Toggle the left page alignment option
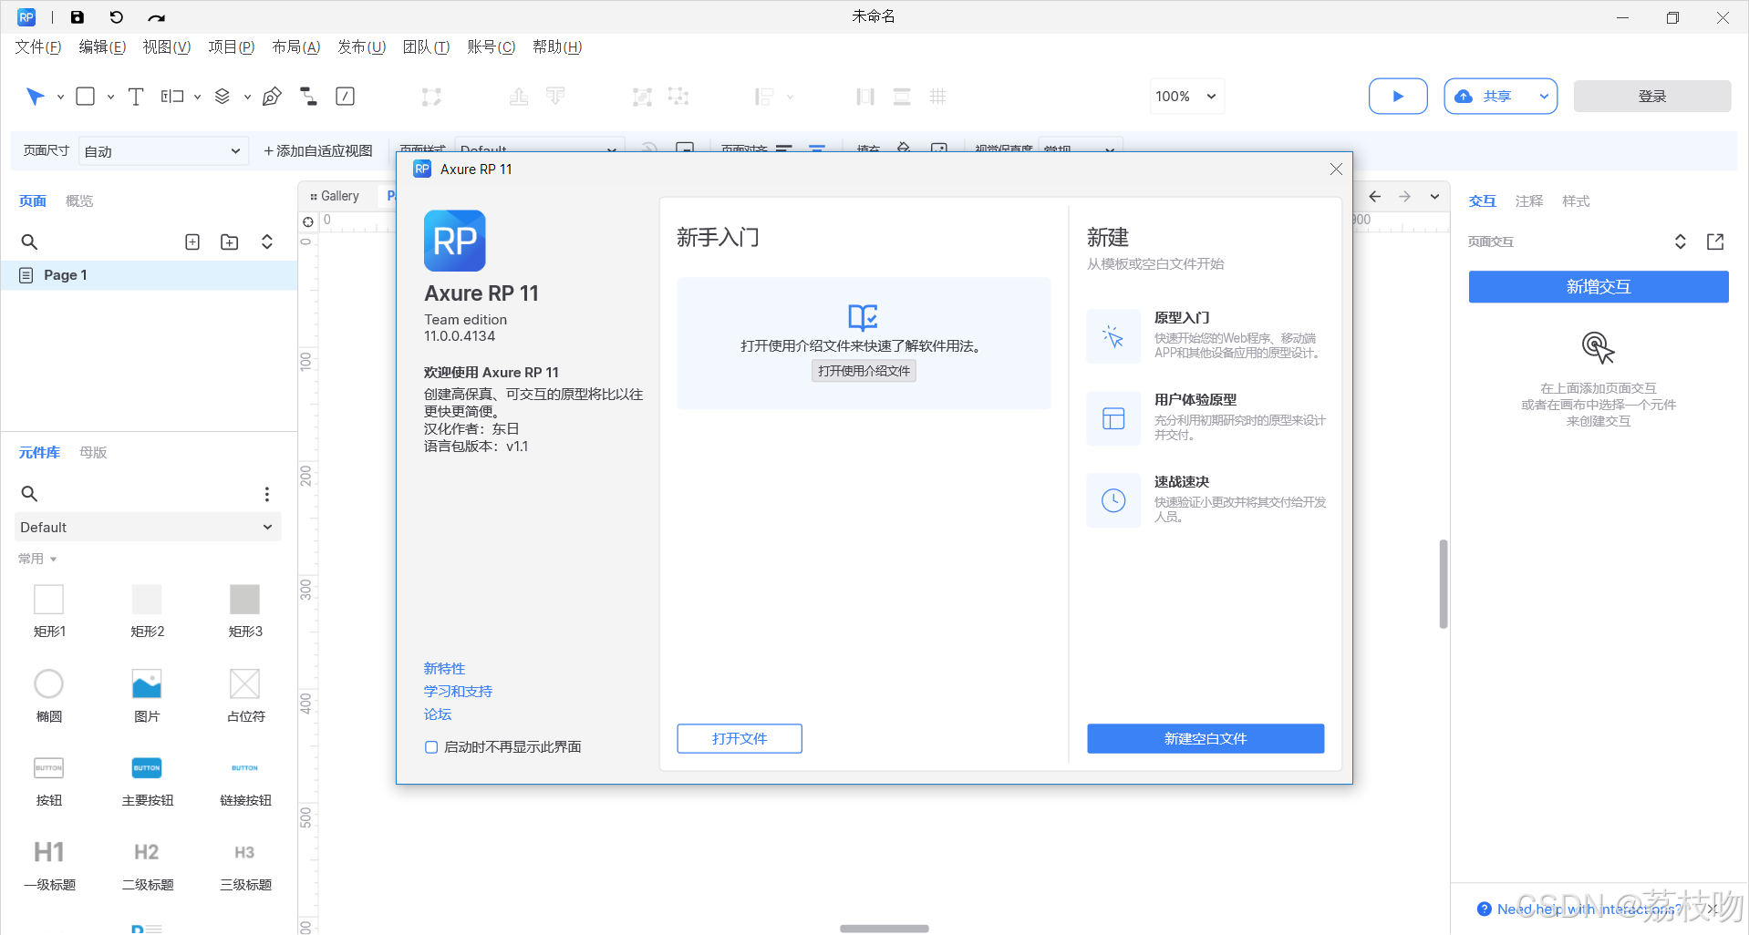The width and height of the screenshot is (1749, 935). (x=783, y=150)
